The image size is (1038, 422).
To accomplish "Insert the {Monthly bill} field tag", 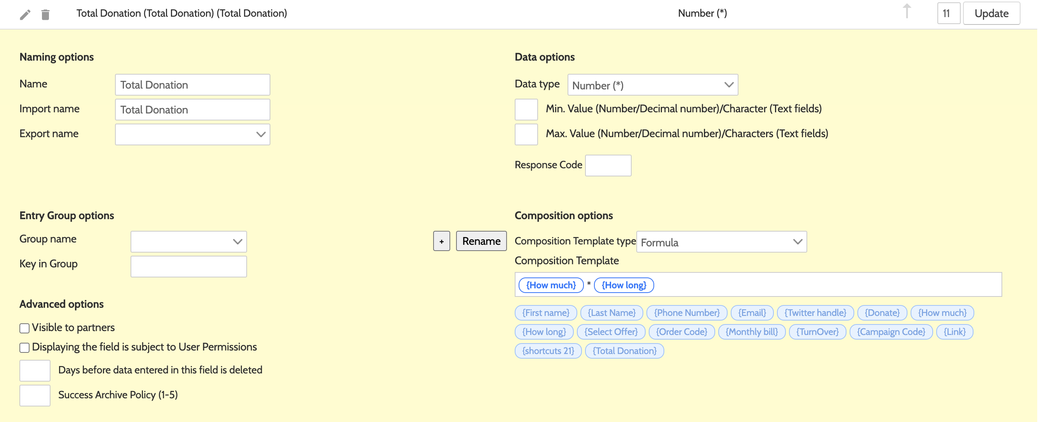I will click(752, 332).
